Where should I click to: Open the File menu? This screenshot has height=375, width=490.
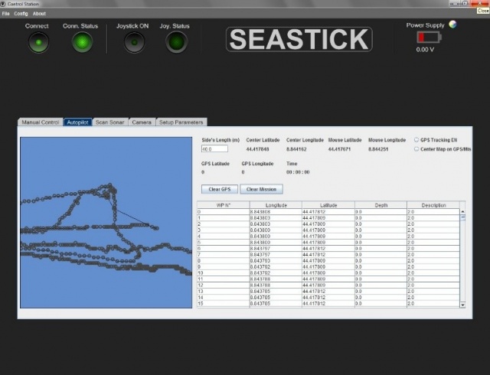pos(5,14)
